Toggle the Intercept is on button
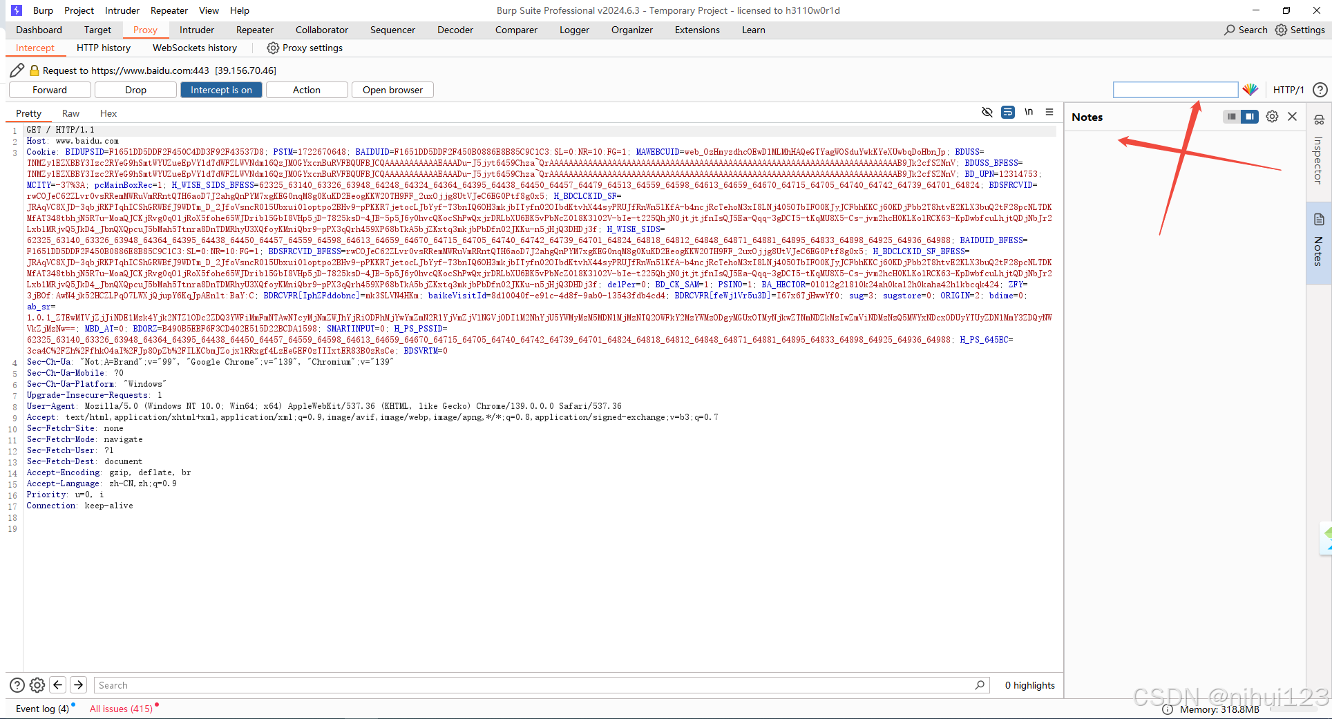Image resolution: width=1332 pixels, height=719 pixels. tap(221, 90)
